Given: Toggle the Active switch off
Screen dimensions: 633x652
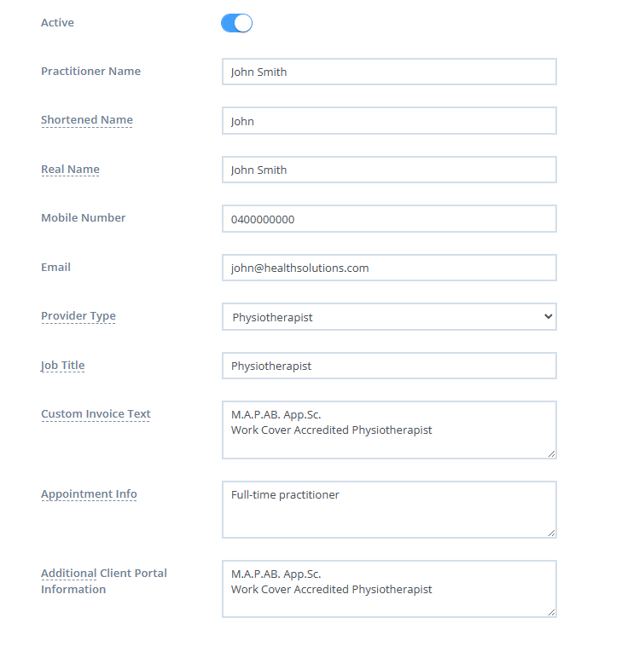Looking at the screenshot, I should 236,23.
